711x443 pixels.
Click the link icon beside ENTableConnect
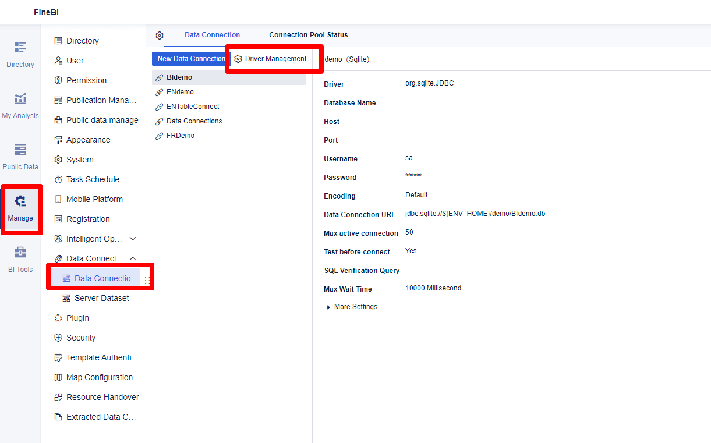click(x=159, y=107)
